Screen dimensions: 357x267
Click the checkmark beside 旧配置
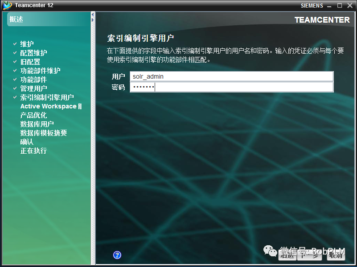pyautogui.click(x=15, y=61)
